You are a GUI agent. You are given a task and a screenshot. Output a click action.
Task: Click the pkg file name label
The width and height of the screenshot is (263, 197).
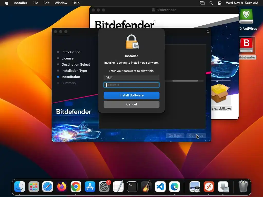pos(221,109)
